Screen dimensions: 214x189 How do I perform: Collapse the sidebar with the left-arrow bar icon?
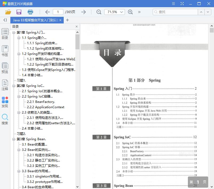pos(5,20)
